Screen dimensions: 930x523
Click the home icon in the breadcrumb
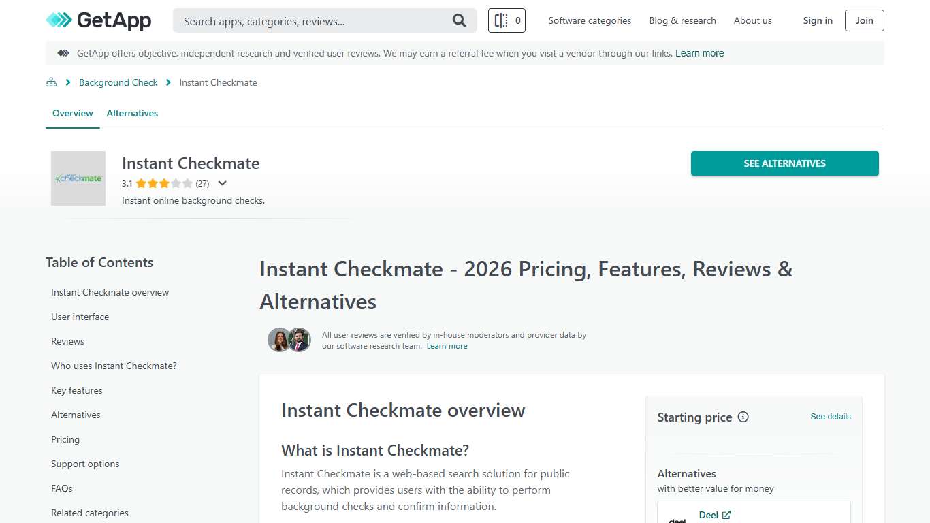point(51,82)
